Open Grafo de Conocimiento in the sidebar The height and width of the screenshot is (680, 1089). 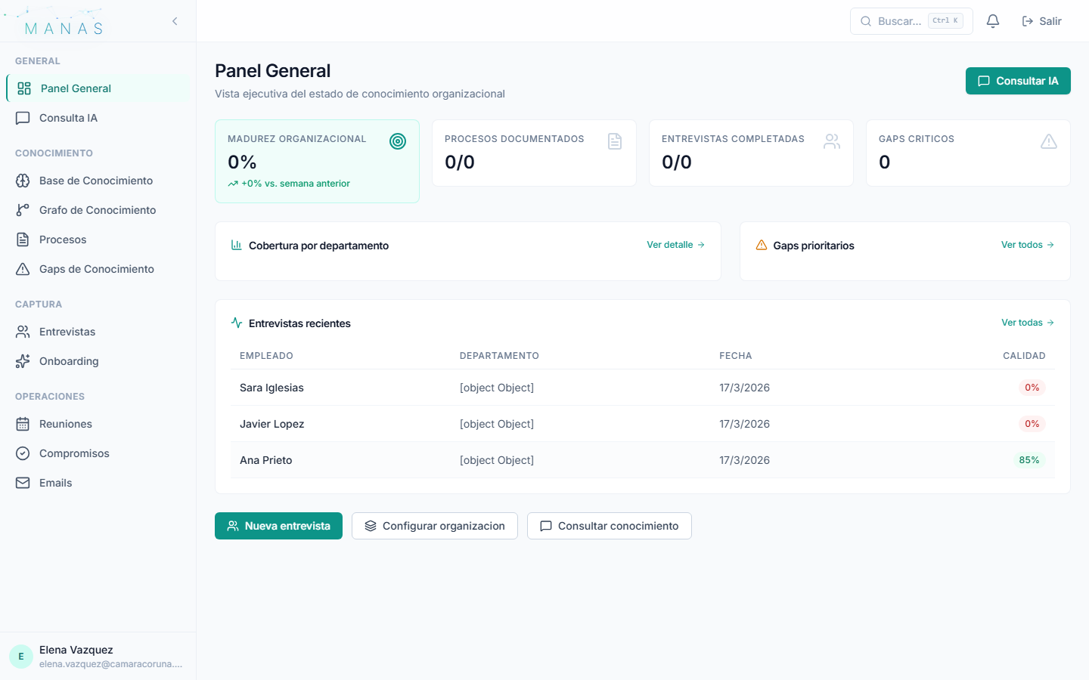98,210
